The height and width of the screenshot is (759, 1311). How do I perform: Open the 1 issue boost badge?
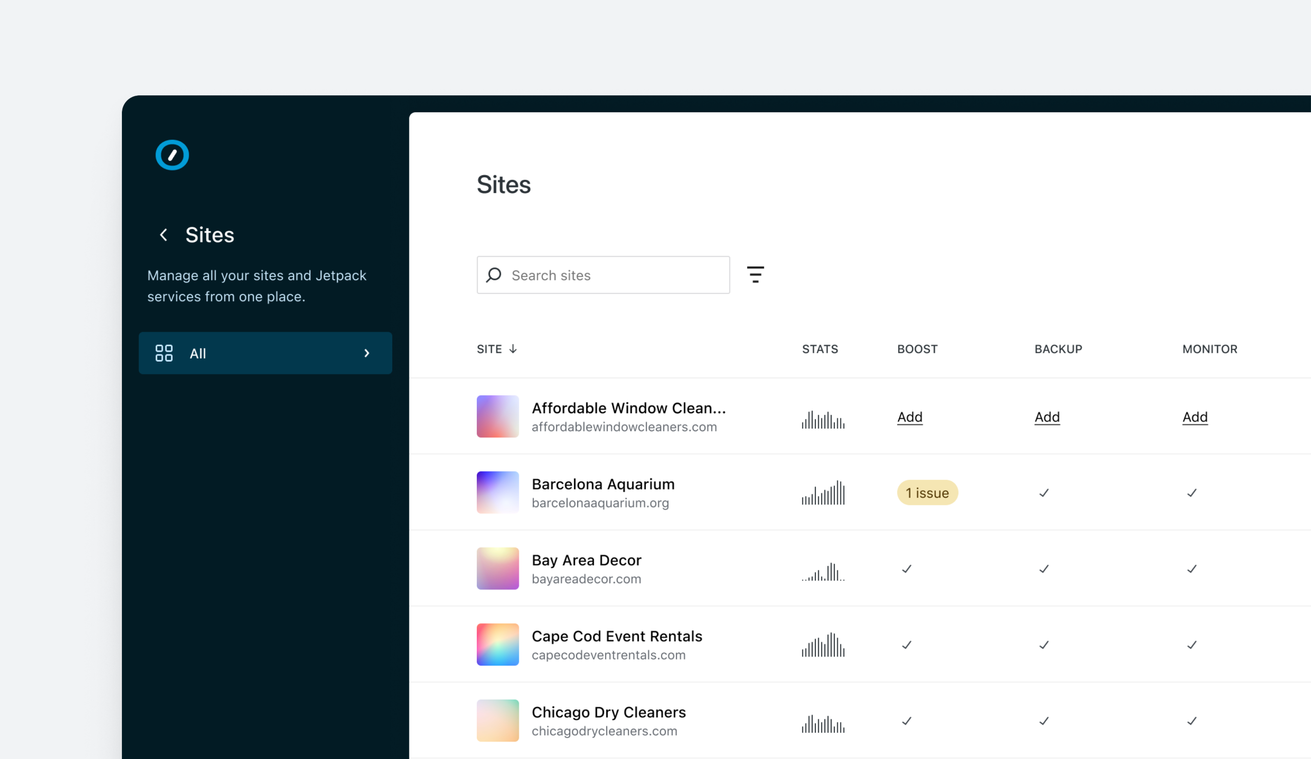(x=927, y=493)
